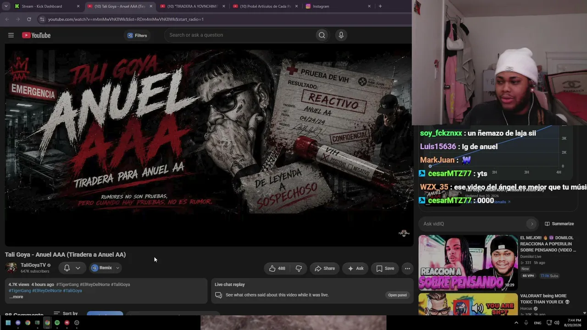Open the live chat replay panel
Viewport: 587px width, 330px height.
[x=398, y=295]
